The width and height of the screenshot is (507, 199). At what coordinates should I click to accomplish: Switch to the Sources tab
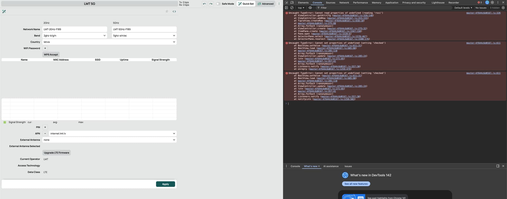pos(330,3)
